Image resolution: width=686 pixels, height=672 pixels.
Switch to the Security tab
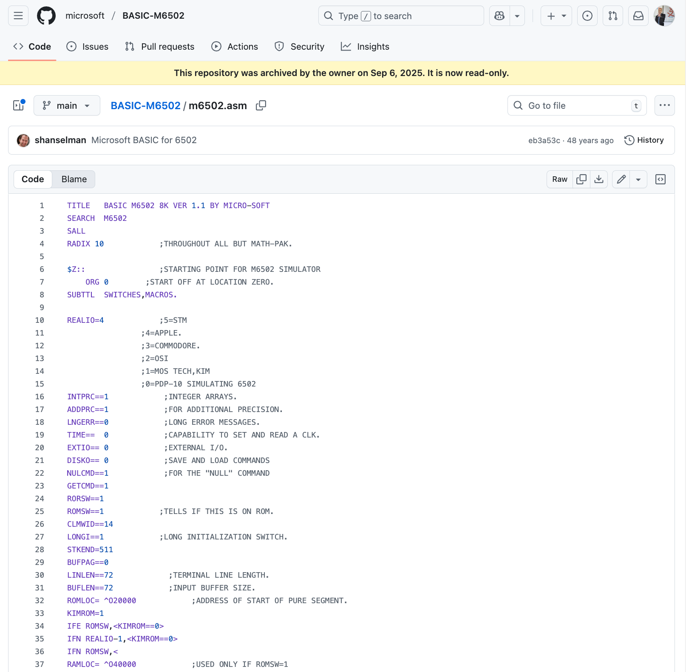click(300, 47)
